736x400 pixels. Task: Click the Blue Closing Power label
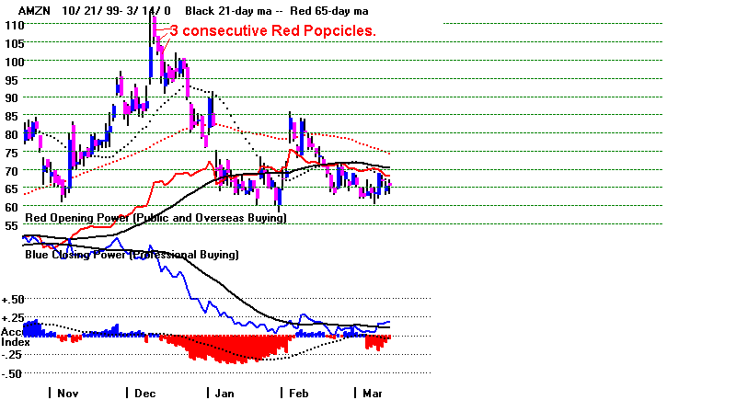pos(132,254)
